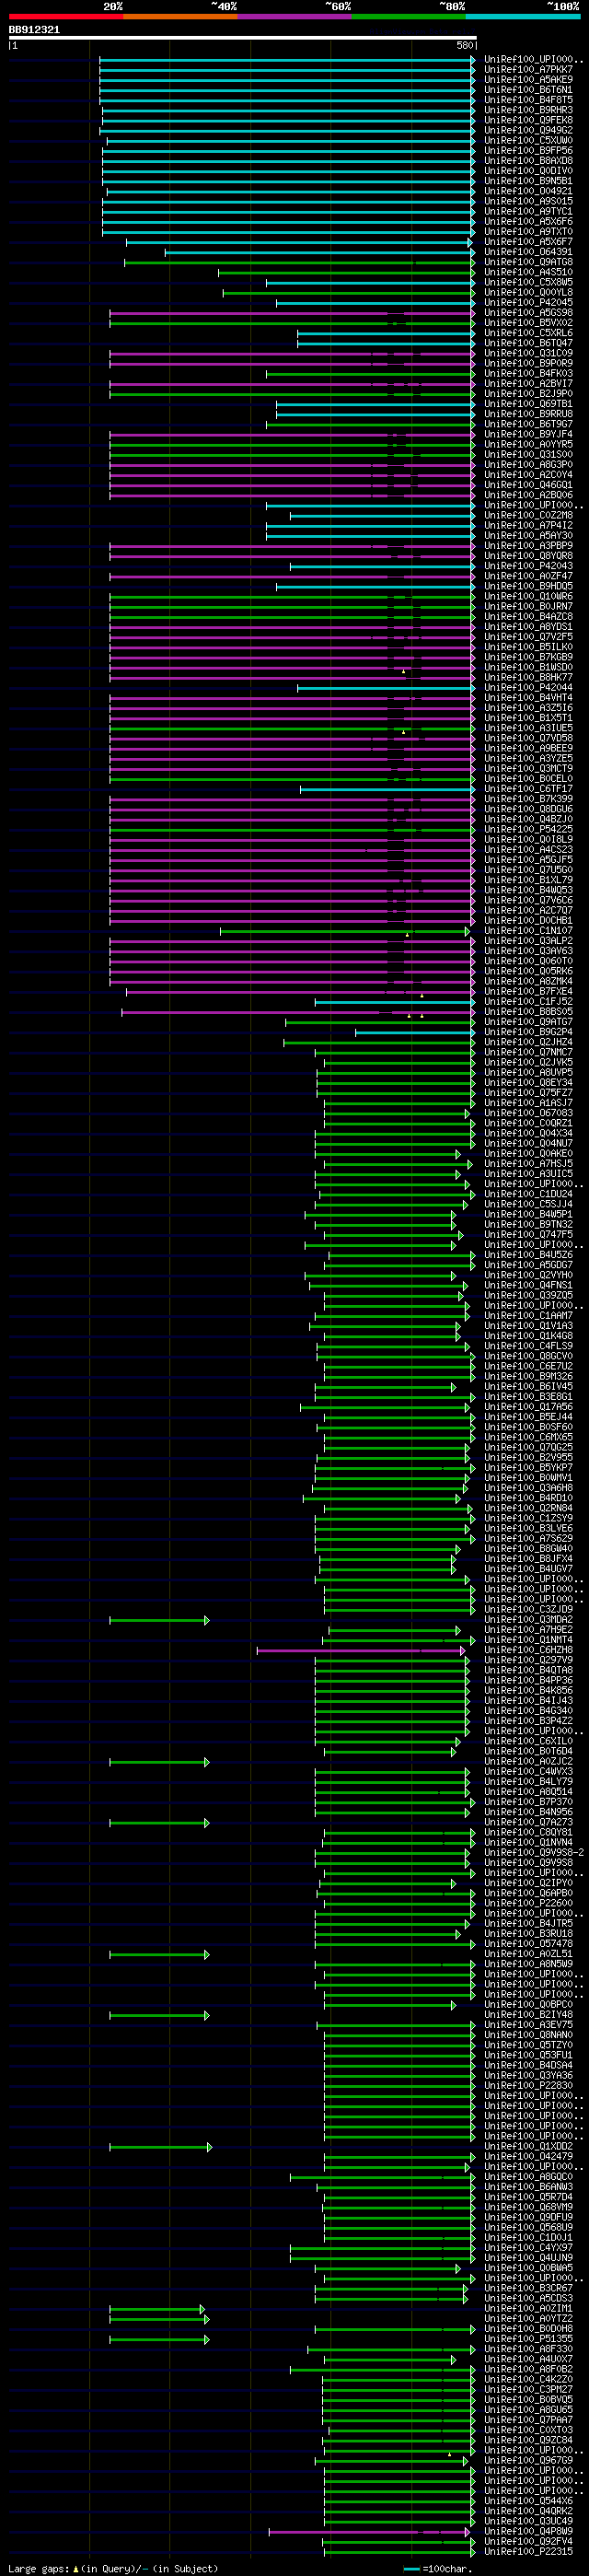The width and height of the screenshot is (589, 2576).
Task: Click the UniRef100_Q9ATG8 label
Action: click(x=529, y=262)
